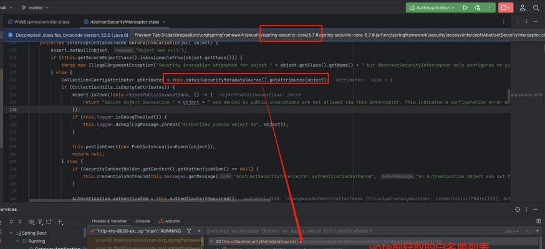The image size is (545, 249).
Task: Open the Actuator tab
Action: [x=170, y=221]
